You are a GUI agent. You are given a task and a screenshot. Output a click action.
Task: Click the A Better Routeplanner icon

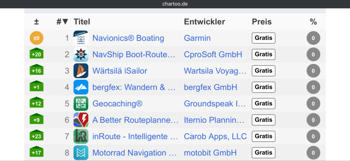pyautogui.click(x=81, y=120)
